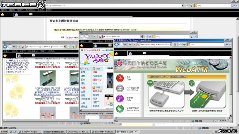The image size is (239, 134).
Task: Click the ATM link on Yahoo奇摩 page
Action: pyautogui.click(x=95, y=84)
